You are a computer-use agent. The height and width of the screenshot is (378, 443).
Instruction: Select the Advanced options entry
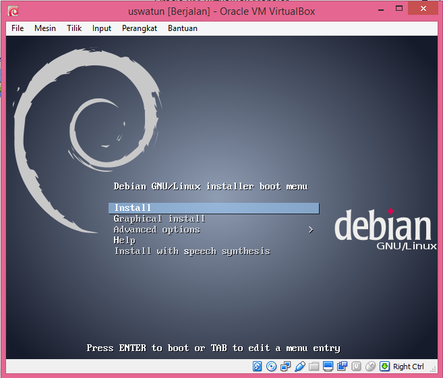tap(157, 230)
